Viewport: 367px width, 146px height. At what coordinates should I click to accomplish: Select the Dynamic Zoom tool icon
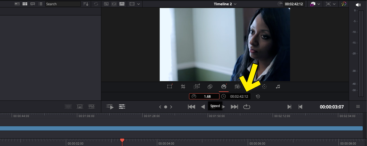point(197,87)
